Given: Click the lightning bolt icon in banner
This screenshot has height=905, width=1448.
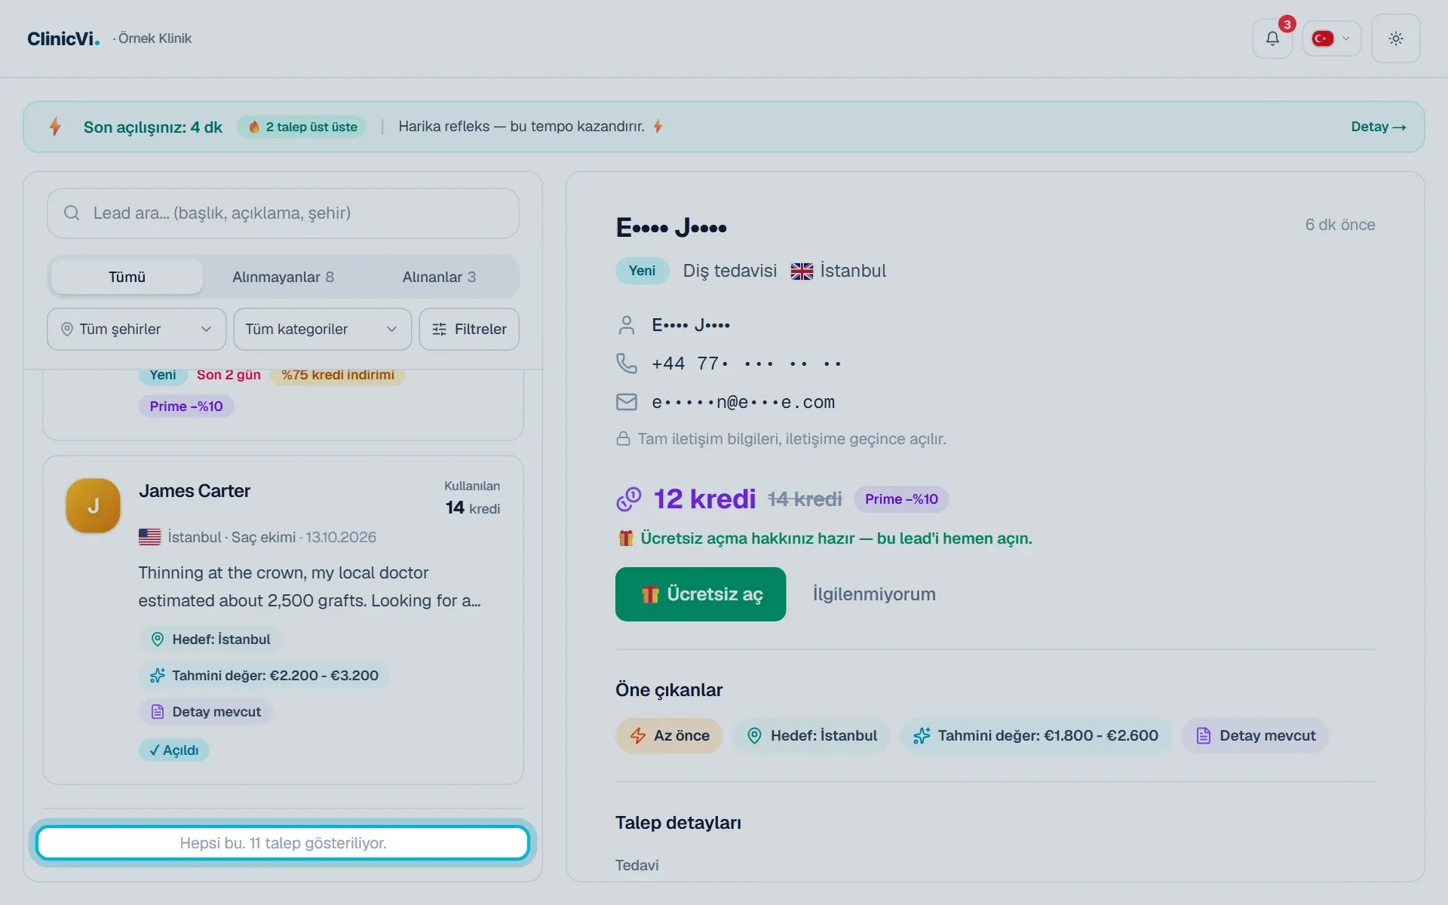Looking at the screenshot, I should 55,127.
